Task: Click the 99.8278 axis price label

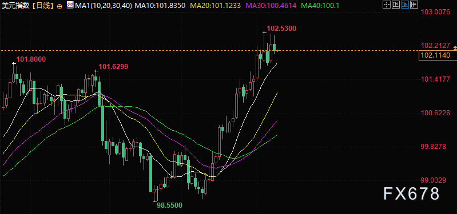Action: click(x=434, y=147)
